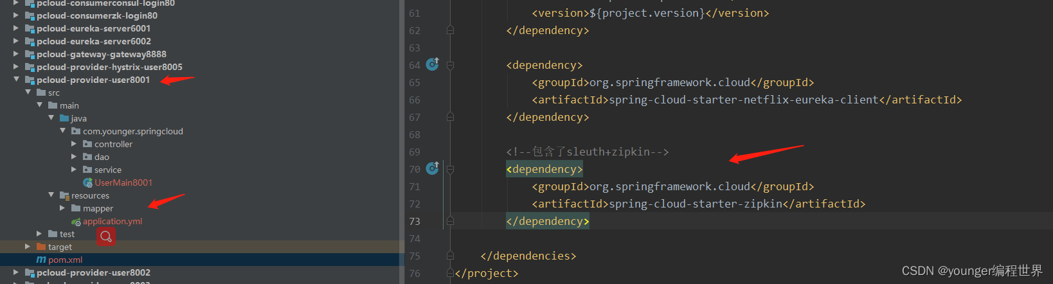Select pom.xml in the project tree
Image resolution: width=1053 pixels, height=284 pixels.
[x=66, y=260]
